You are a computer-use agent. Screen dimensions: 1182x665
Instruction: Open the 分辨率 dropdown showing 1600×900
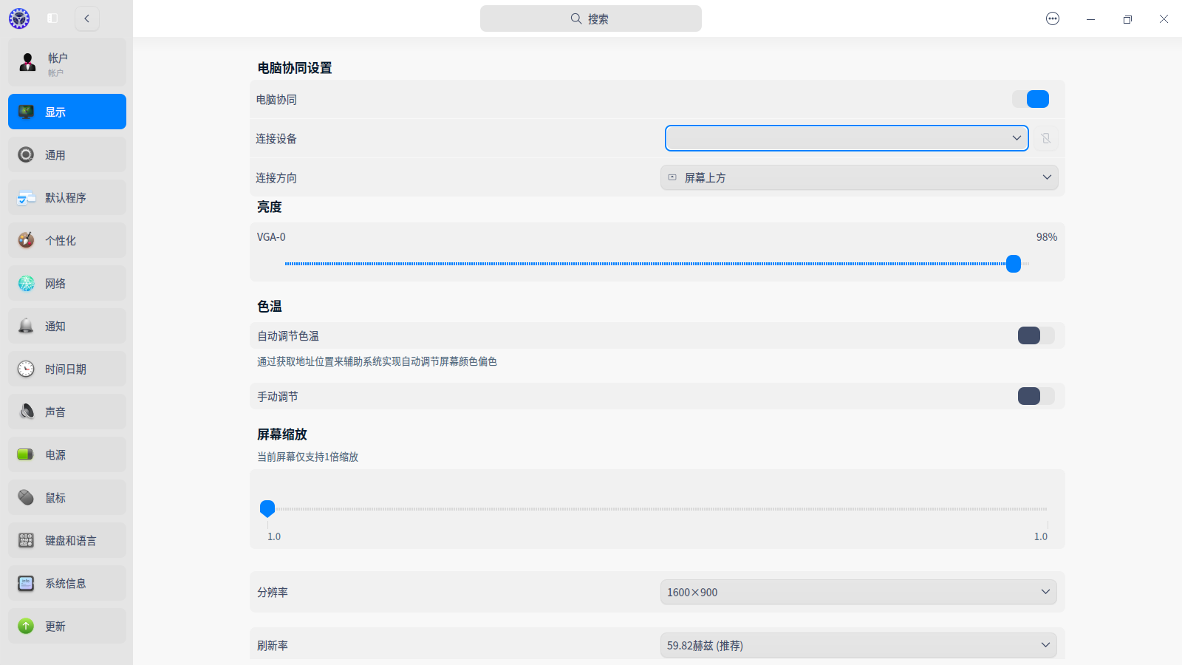858,592
